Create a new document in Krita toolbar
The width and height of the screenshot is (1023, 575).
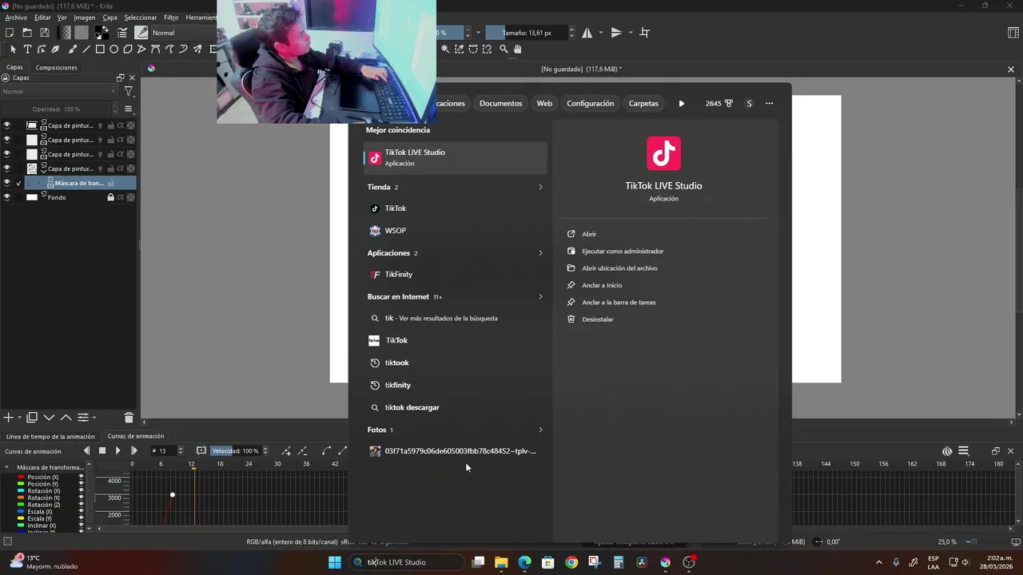click(x=10, y=33)
